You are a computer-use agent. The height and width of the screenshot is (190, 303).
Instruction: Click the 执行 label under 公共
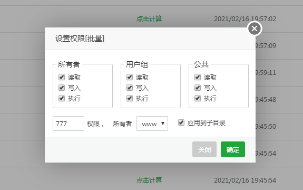pyautogui.click(x=210, y=99)
